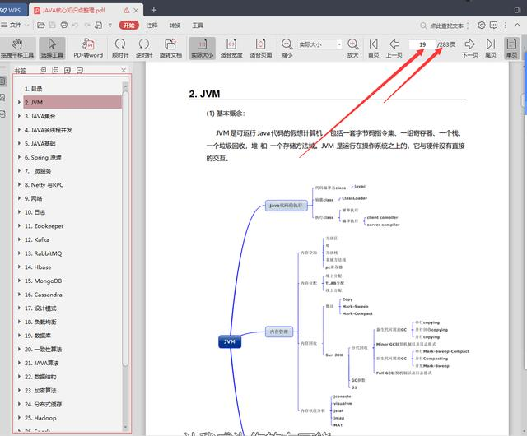Open the zoom level dropdown
Screen dimensions: 527x436
(339, 44)
